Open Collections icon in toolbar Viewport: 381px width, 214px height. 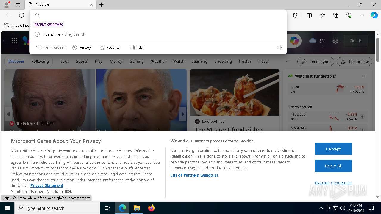(336, 15)
